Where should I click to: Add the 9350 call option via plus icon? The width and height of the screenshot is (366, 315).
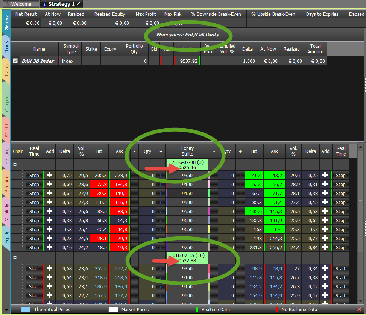[50, 175]
